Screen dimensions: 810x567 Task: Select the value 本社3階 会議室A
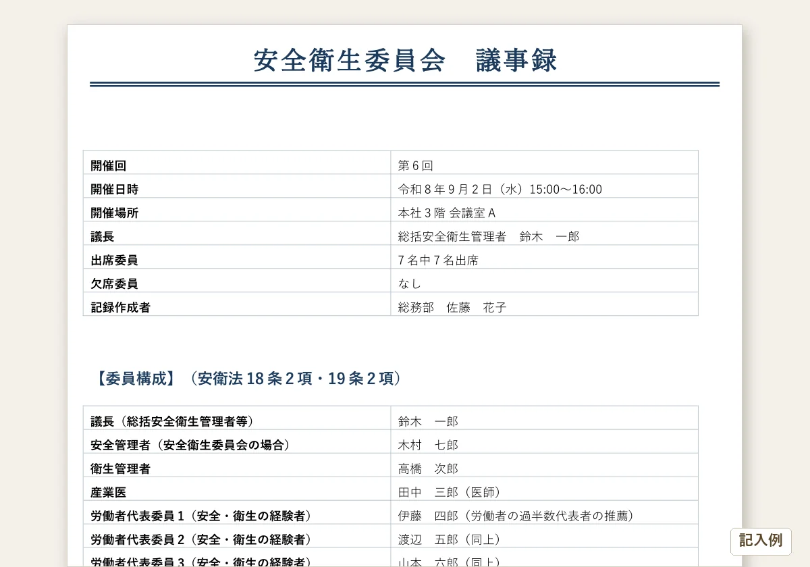[x=447, y=213]
